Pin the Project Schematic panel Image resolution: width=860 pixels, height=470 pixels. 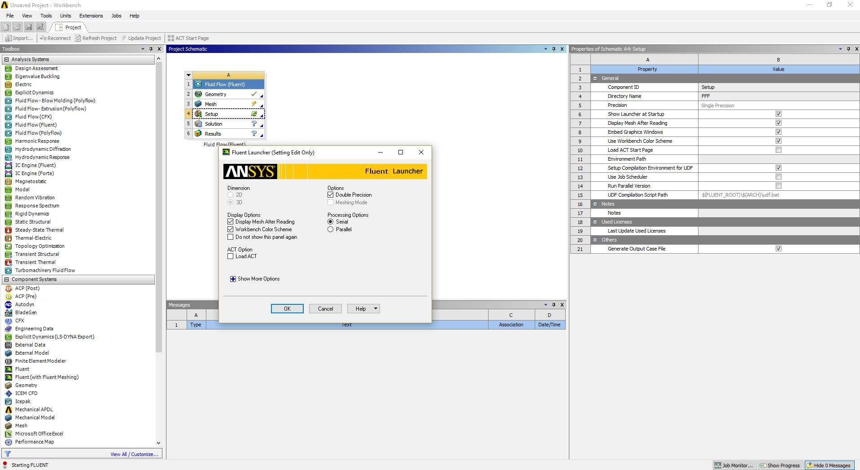pos(554,49)
